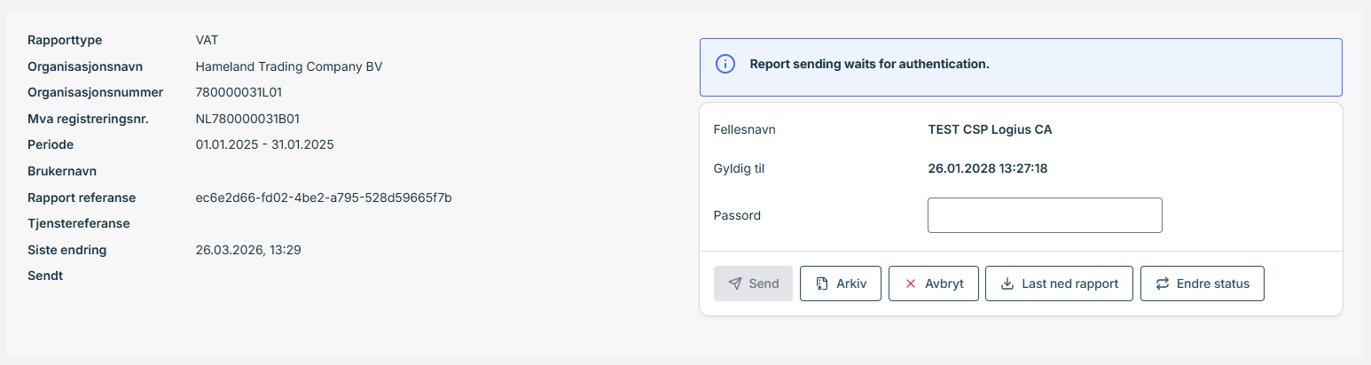Cancel with the Avbryt button

[x=933, y=283]
